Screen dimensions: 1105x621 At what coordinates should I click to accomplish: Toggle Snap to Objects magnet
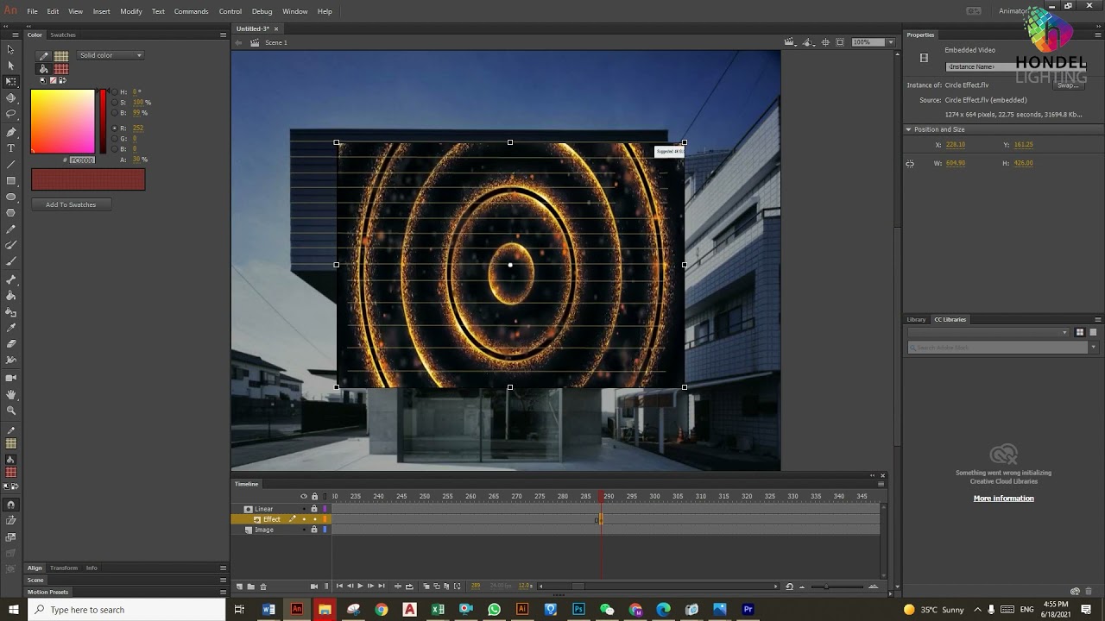click(11, 505)
